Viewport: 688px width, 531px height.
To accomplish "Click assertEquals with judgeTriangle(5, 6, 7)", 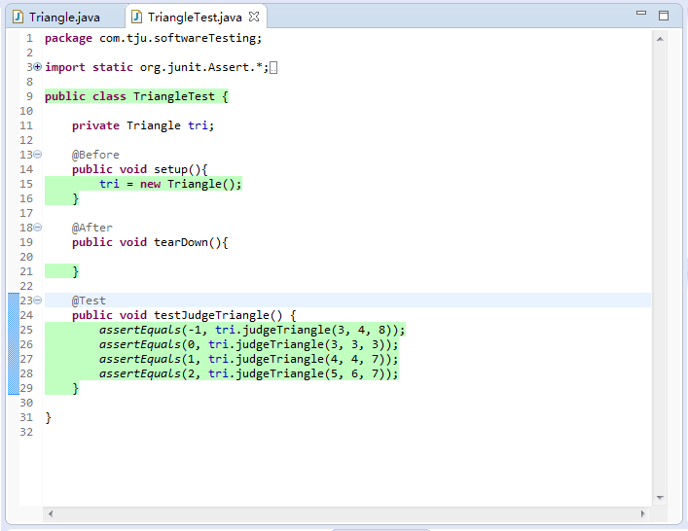I will 248,373.
